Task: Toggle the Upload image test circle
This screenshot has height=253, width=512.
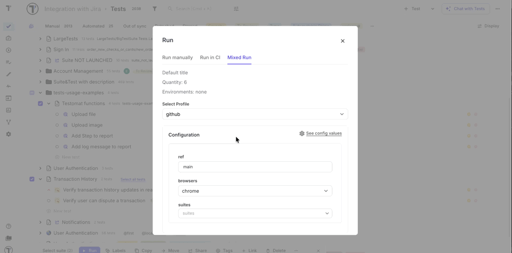Action: pos(57,125)
